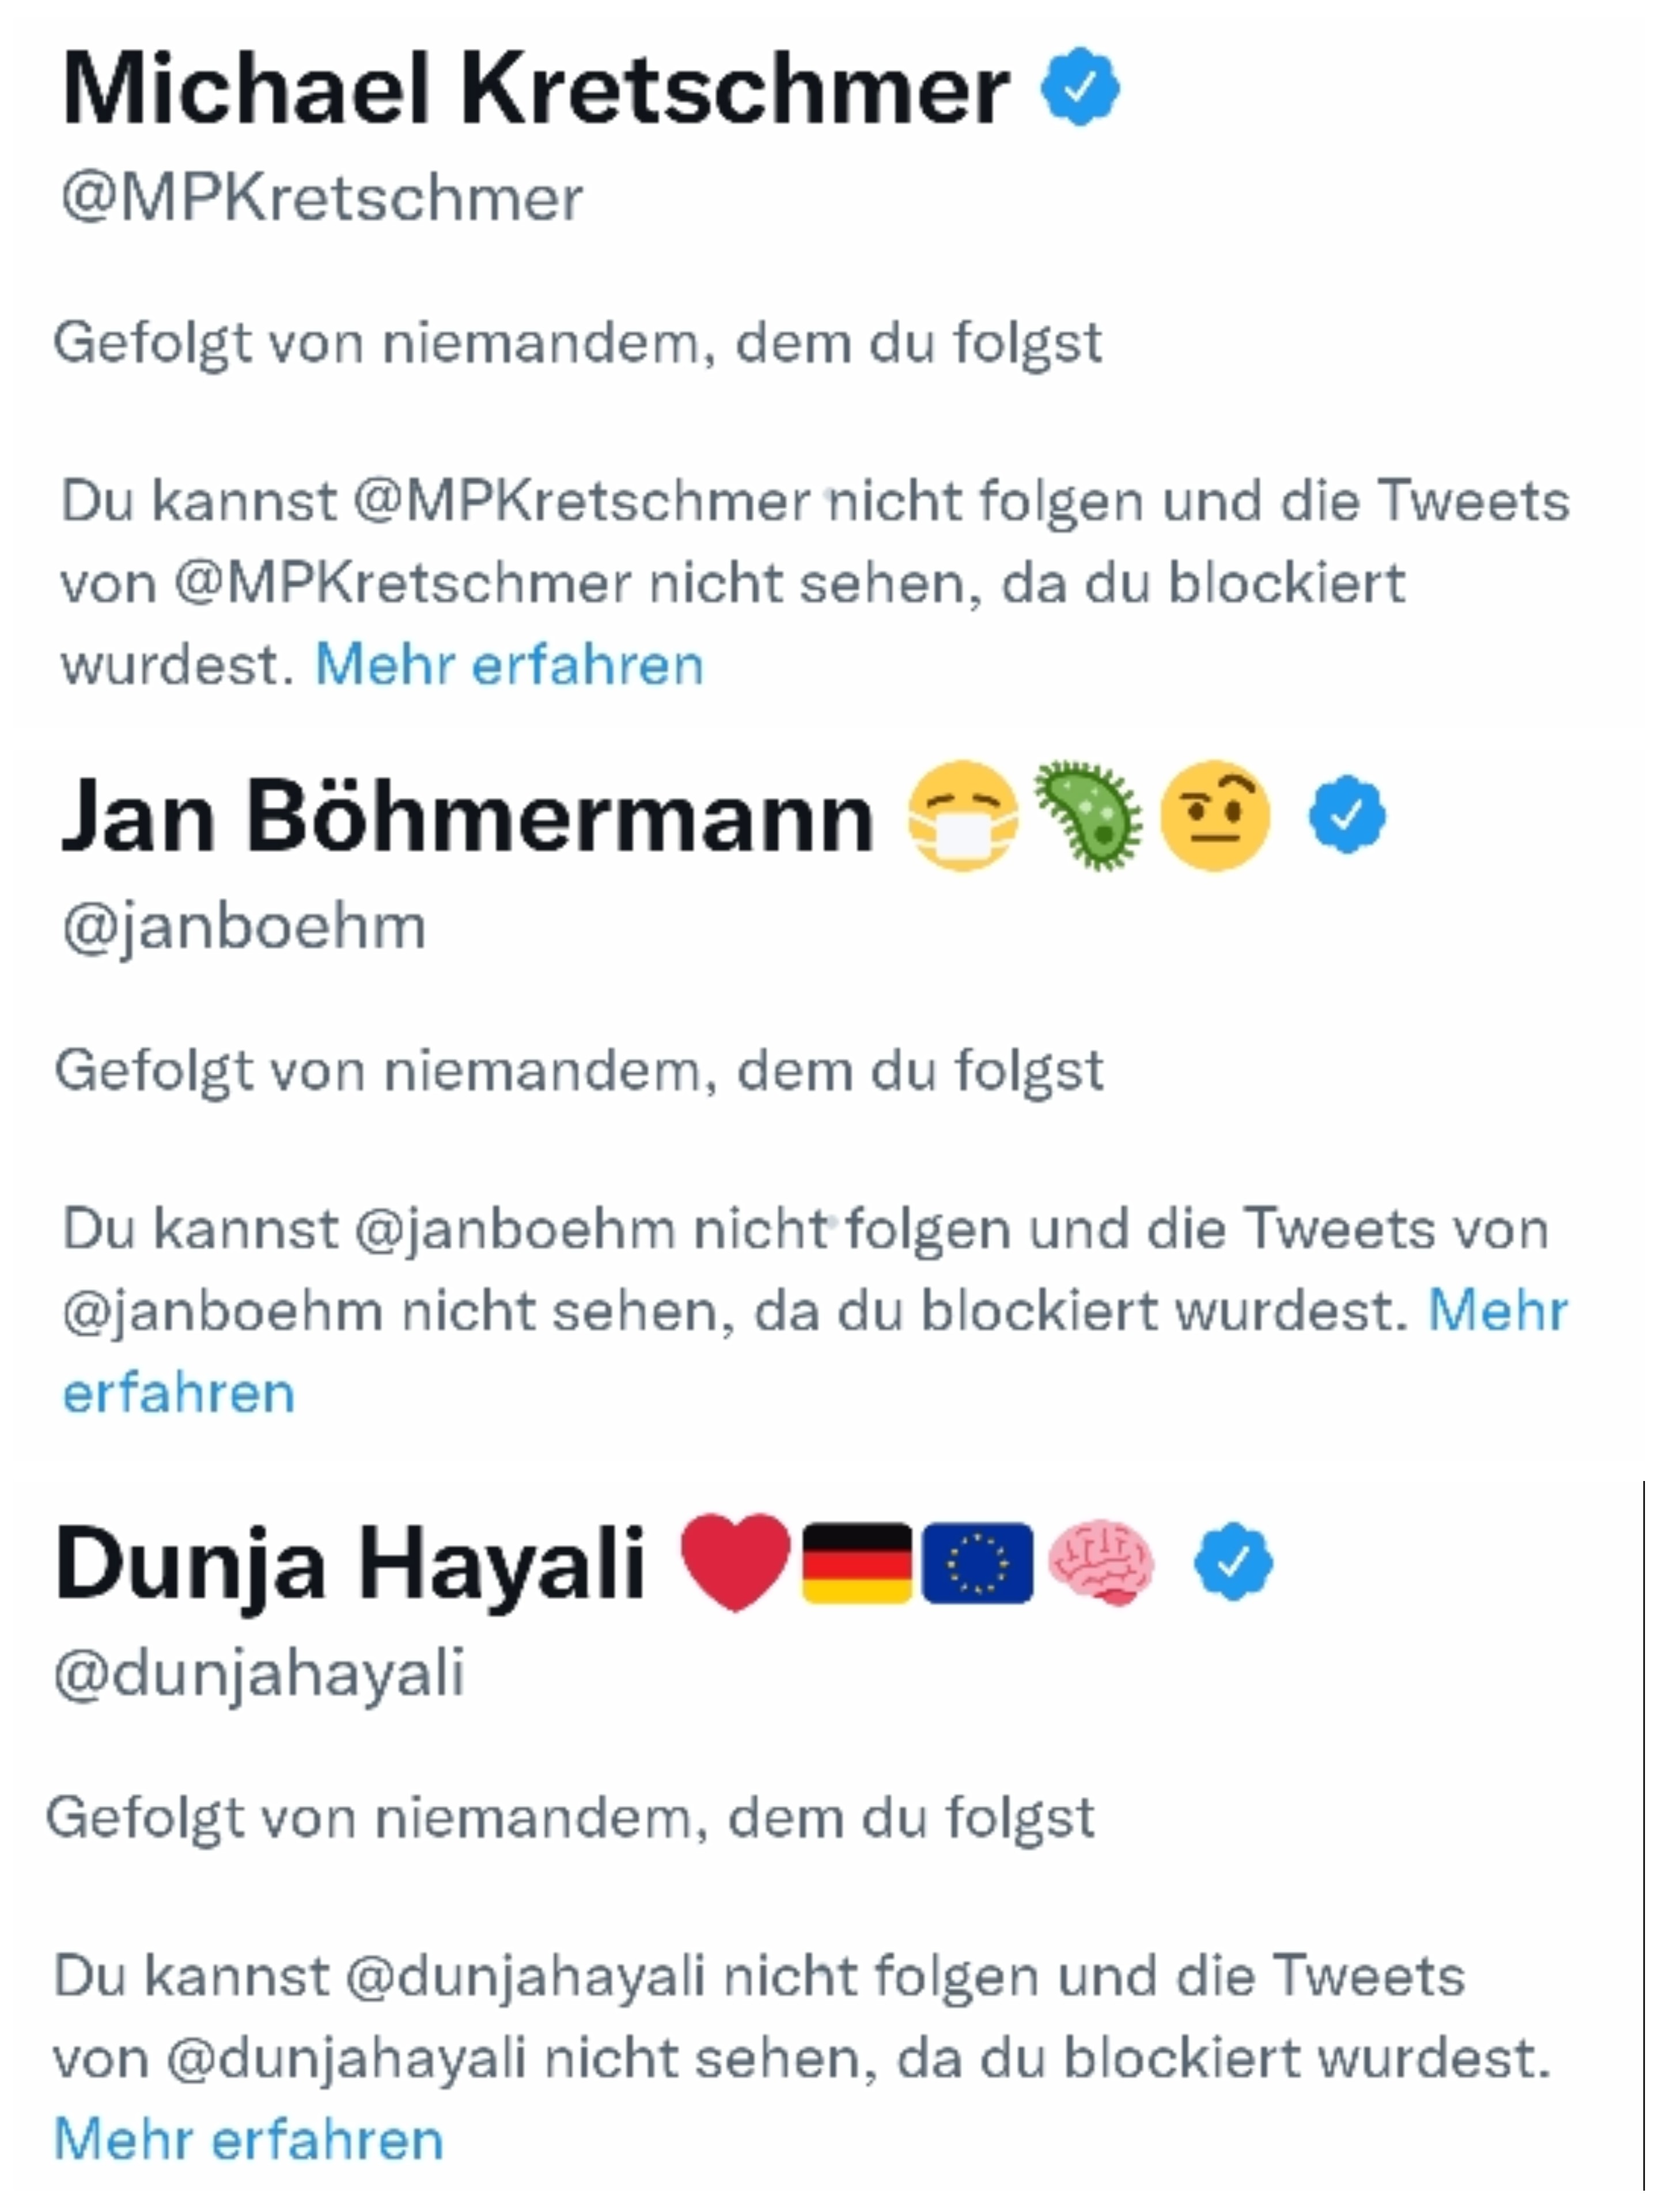Click the green microbe emoji

coord(1087,814)
